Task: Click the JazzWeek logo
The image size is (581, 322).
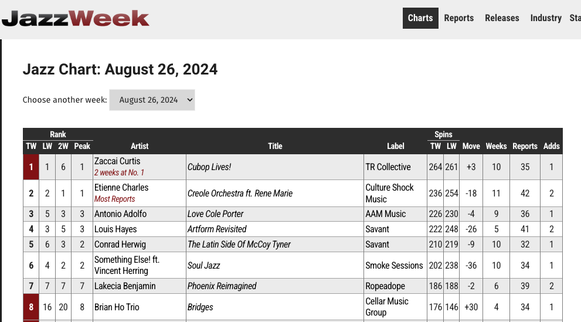Action: pos(75,18)
